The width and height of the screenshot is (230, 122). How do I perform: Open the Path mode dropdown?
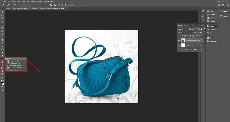pos(17,5)
